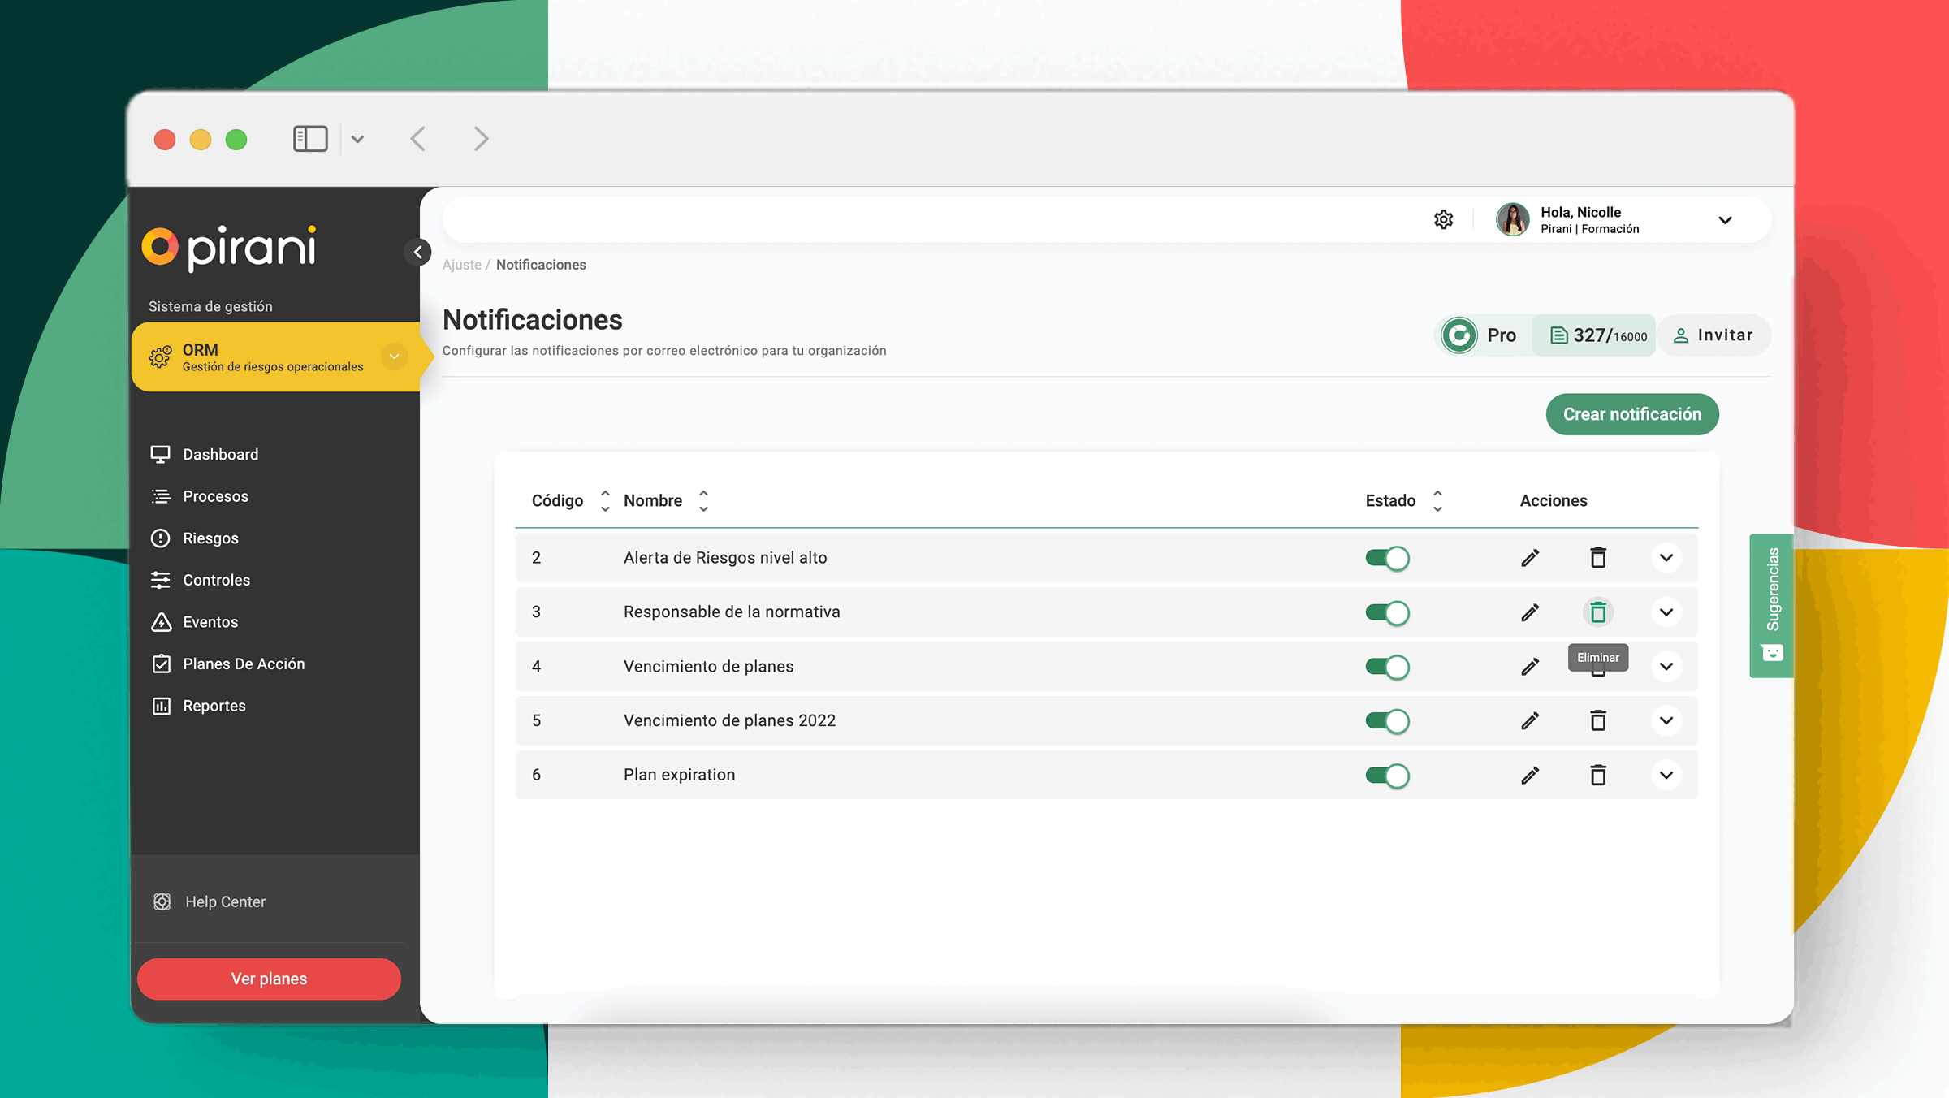Switch off the Plan expiration toggle
This screenshot has height=1098, width=1949.
[x=1387, y=776]
